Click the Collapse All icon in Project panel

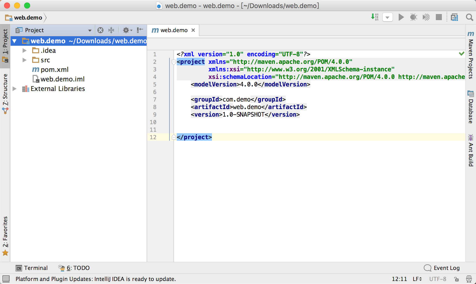click(111, 30)
